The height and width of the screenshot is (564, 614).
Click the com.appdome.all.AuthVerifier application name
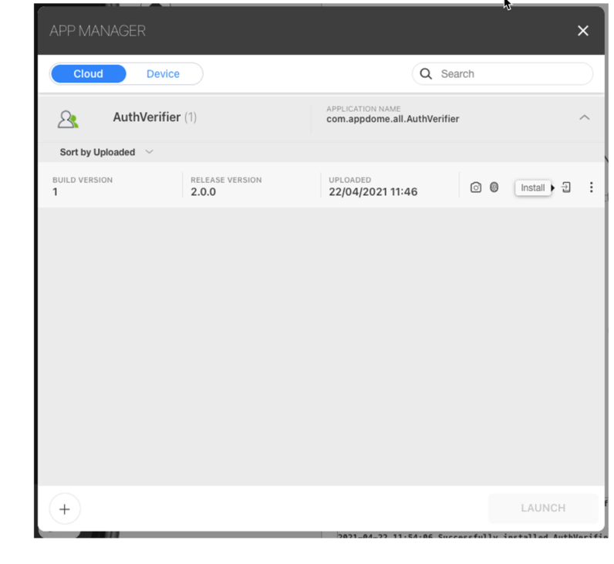(x=393, y=119)
